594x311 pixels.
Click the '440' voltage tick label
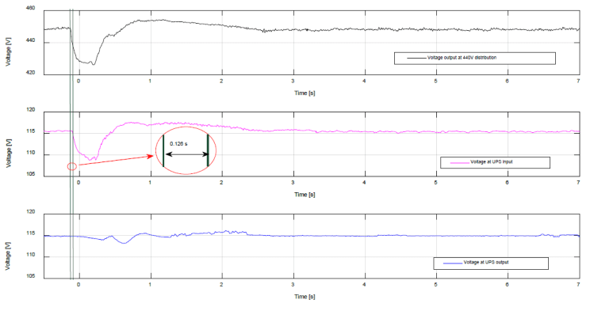pos(31,40)
